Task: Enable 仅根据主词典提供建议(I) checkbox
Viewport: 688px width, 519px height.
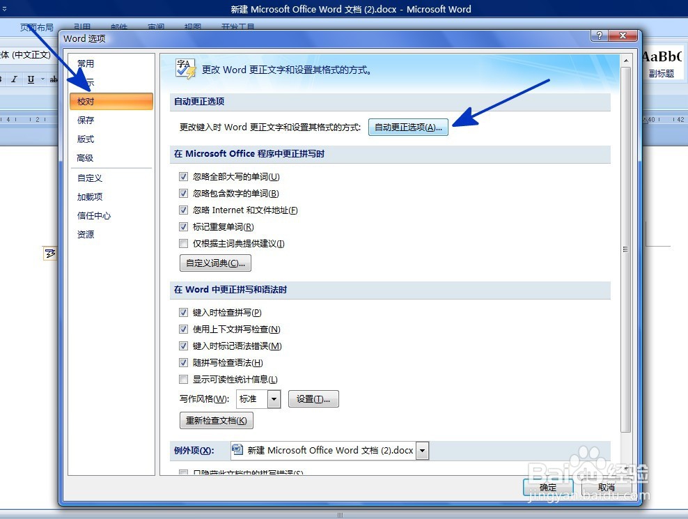Action: tap(183, 244)
